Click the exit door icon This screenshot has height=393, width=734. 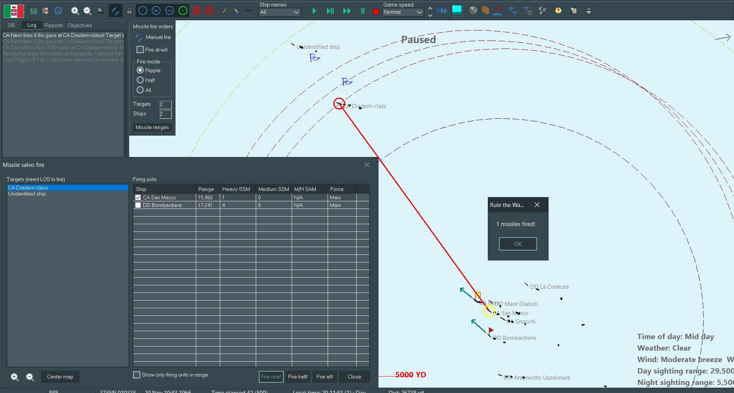pos(45,11)
